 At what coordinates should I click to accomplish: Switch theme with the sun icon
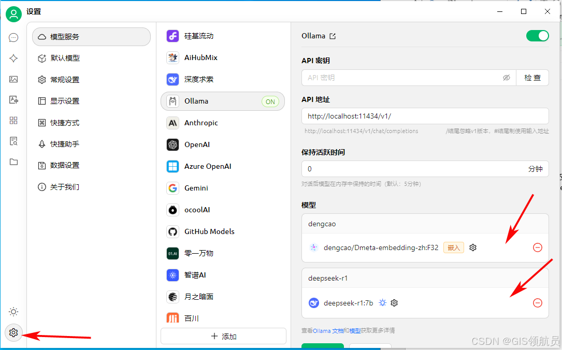coord(13,312)
